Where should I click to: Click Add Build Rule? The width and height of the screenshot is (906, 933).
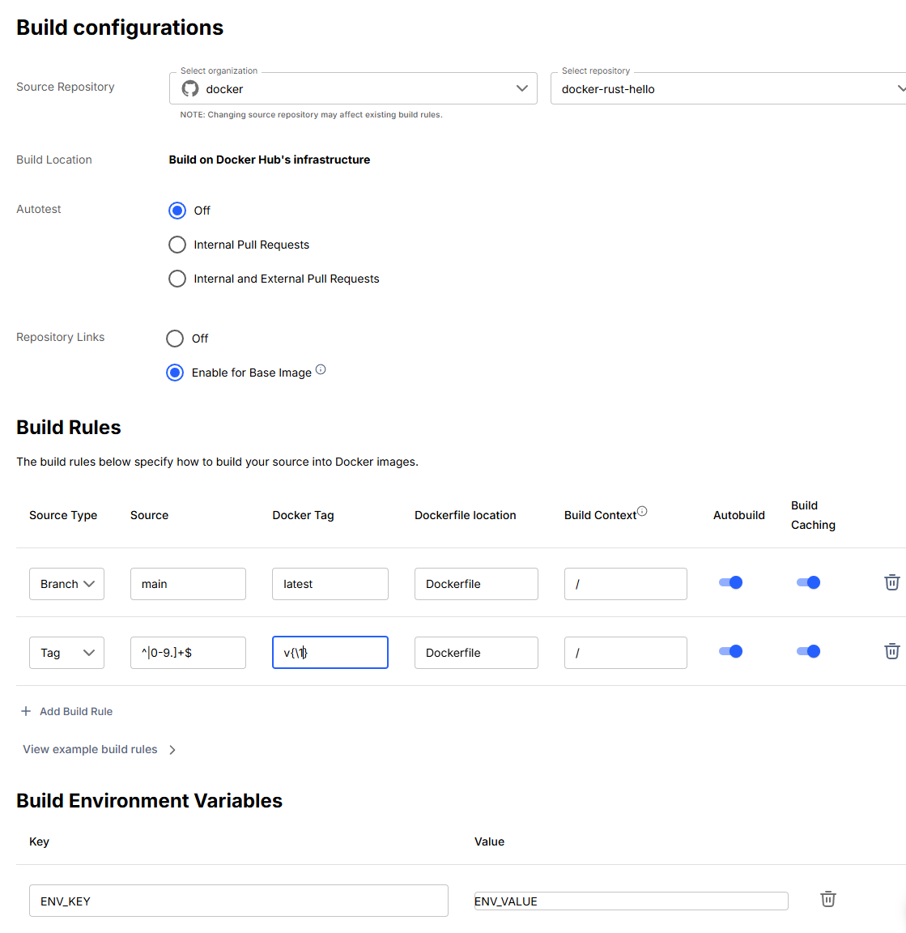[75, 711]
